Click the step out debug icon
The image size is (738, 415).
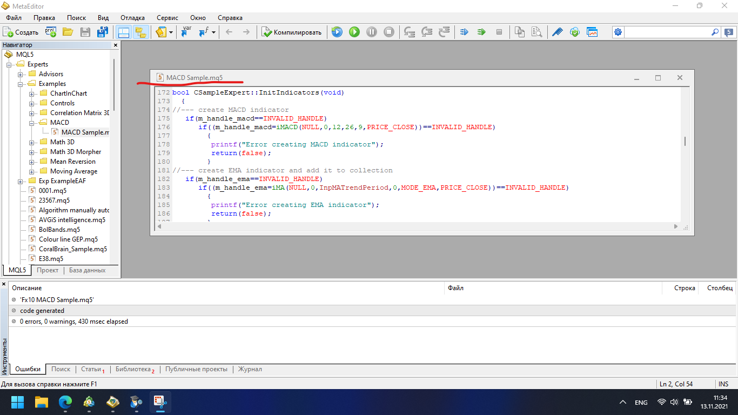click(x=444, y=32)
